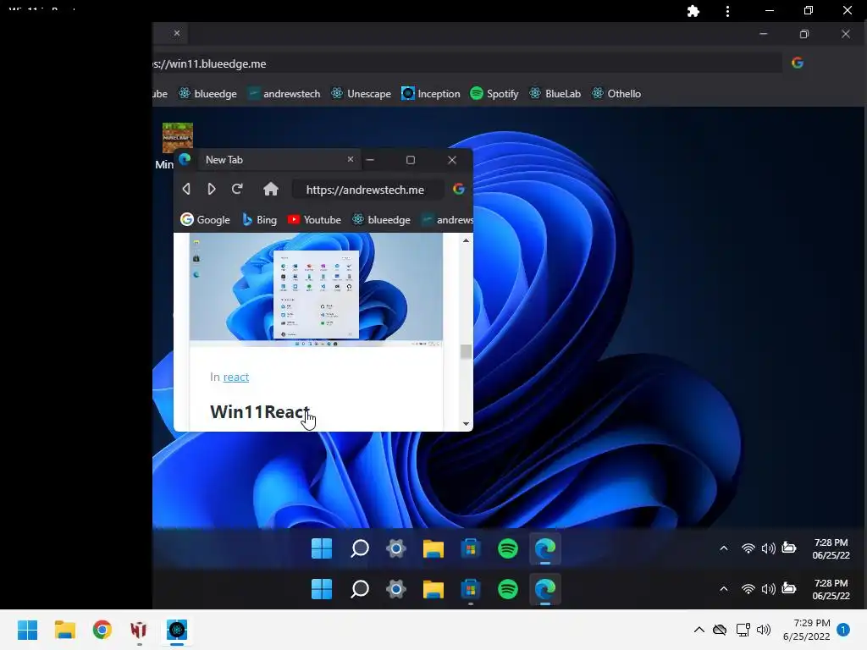Open Microsoft Store in lower simulated taskbar
This screenshot has width=867, height=650.
click(x=471, y=589)
